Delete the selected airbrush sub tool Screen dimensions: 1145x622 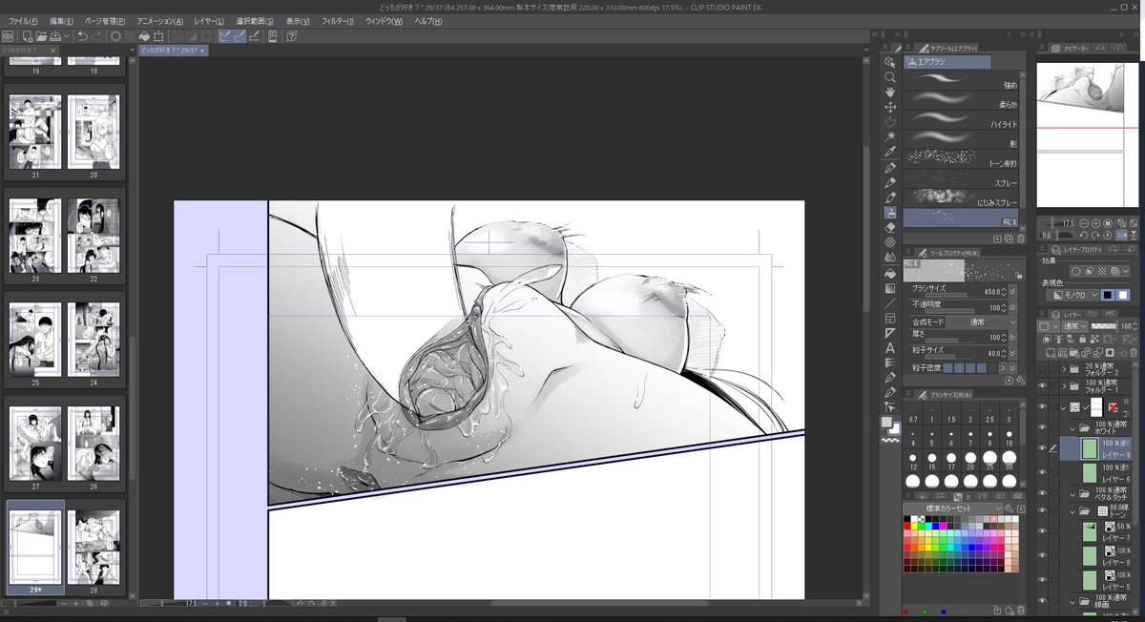pos(1020,238)
